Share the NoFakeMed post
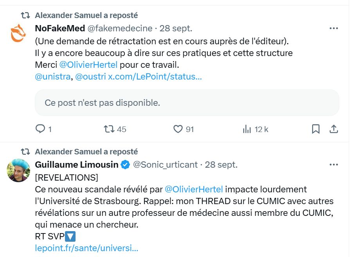Viewport: 353px width, 257px height. pos(334,129)
